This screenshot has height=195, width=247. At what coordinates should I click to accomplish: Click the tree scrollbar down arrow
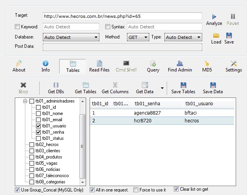pyautogui.click(x=83, y=182)
